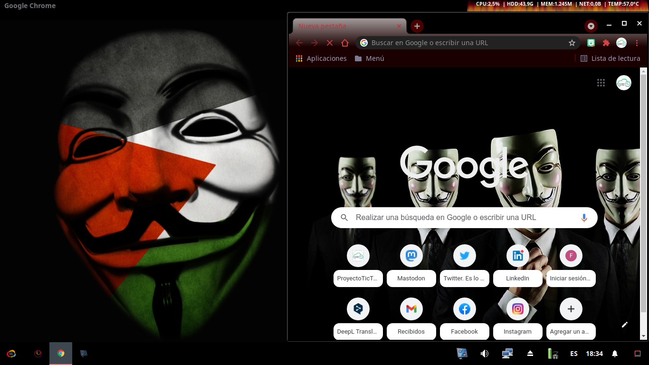
Task: Click the voice search microphone icon
Action: (584, 218)
